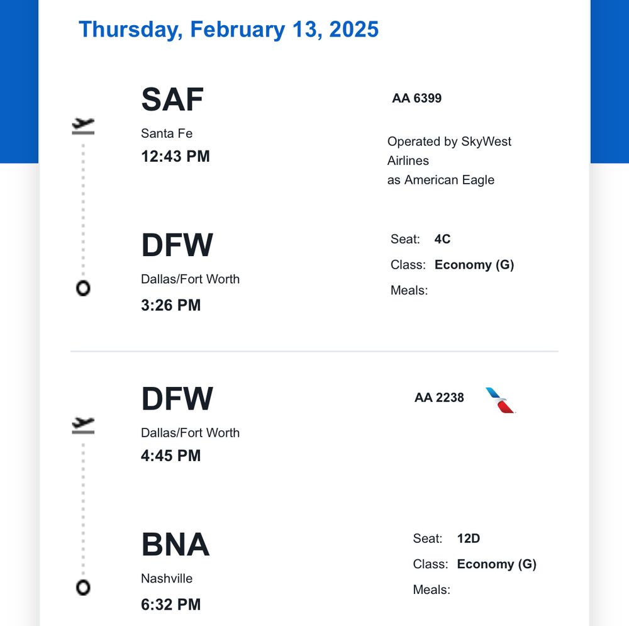Open flight number AA 6399
629x626 pixels.
(x=416, y=98)
